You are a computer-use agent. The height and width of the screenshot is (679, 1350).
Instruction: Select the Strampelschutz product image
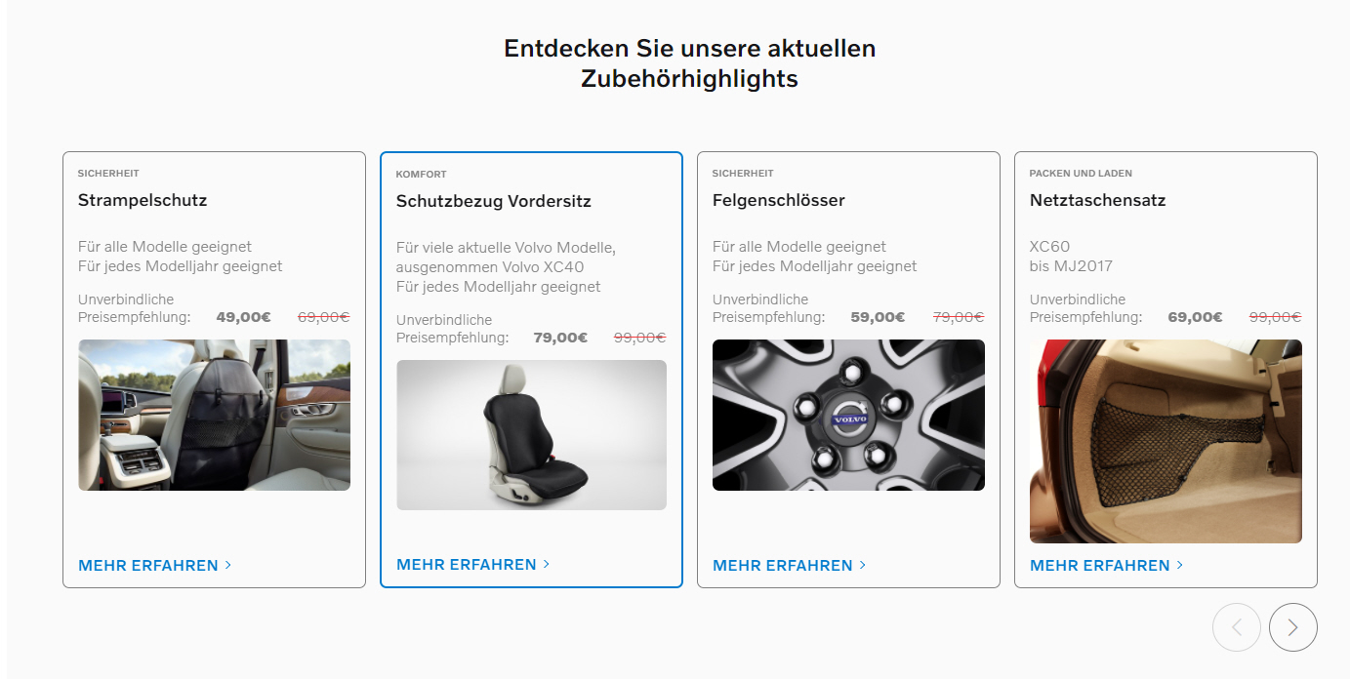click(x=214, y=415)
